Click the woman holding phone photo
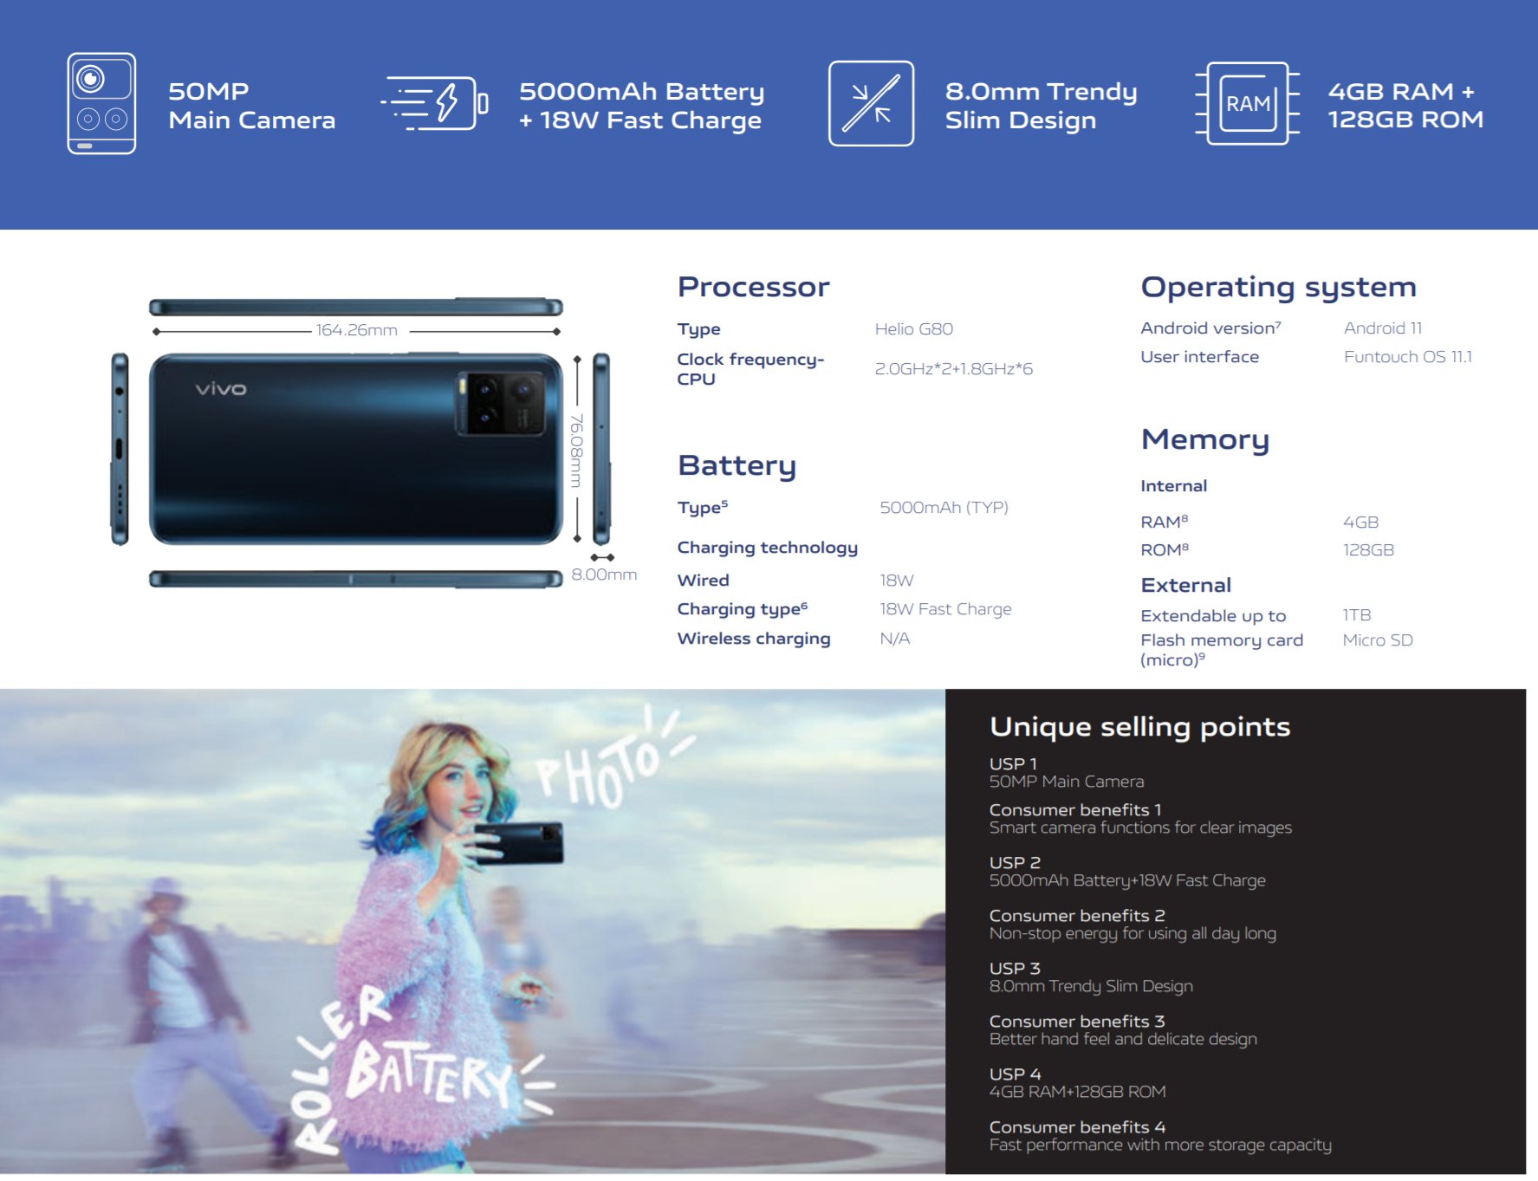The image size is (1538, 1181). point(472,931)
